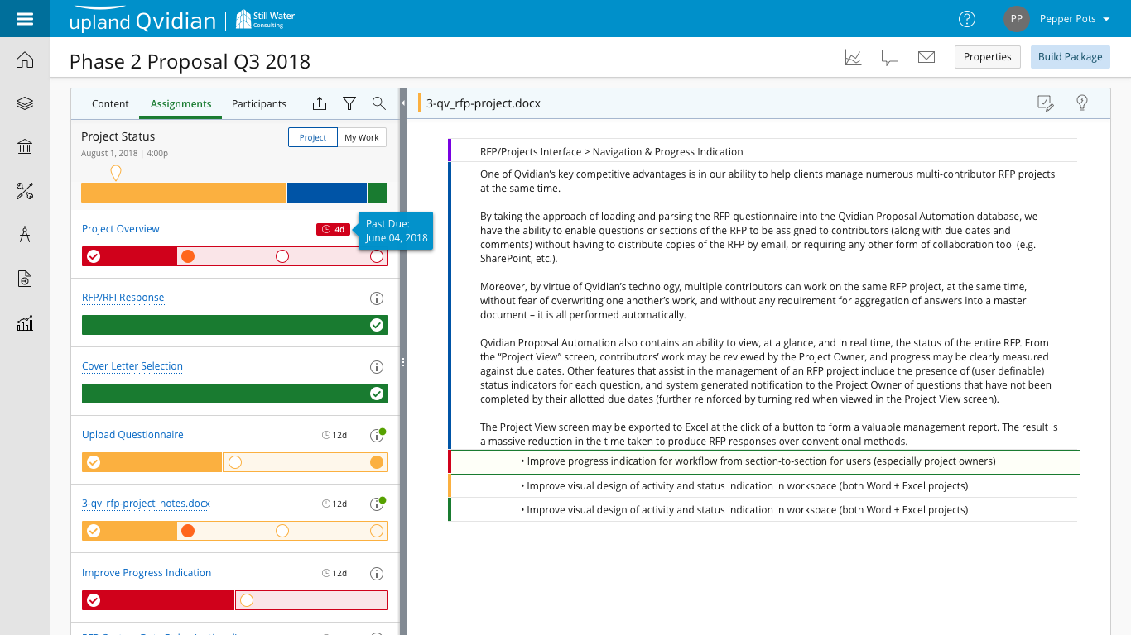Open the layers library sidebar icon
Screen dimensions: 1131x635
pos(25,104)
